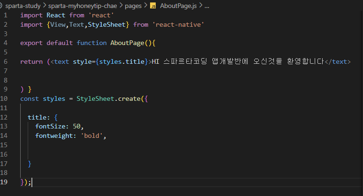Click 'styles.title' in the style attribute
Screen dimensions: 363x196
(x=122, y=61)
